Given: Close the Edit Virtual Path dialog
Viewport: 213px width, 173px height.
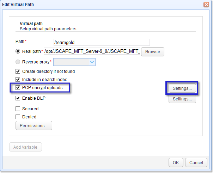Looking at the screenshot, I should click(206, 5).
